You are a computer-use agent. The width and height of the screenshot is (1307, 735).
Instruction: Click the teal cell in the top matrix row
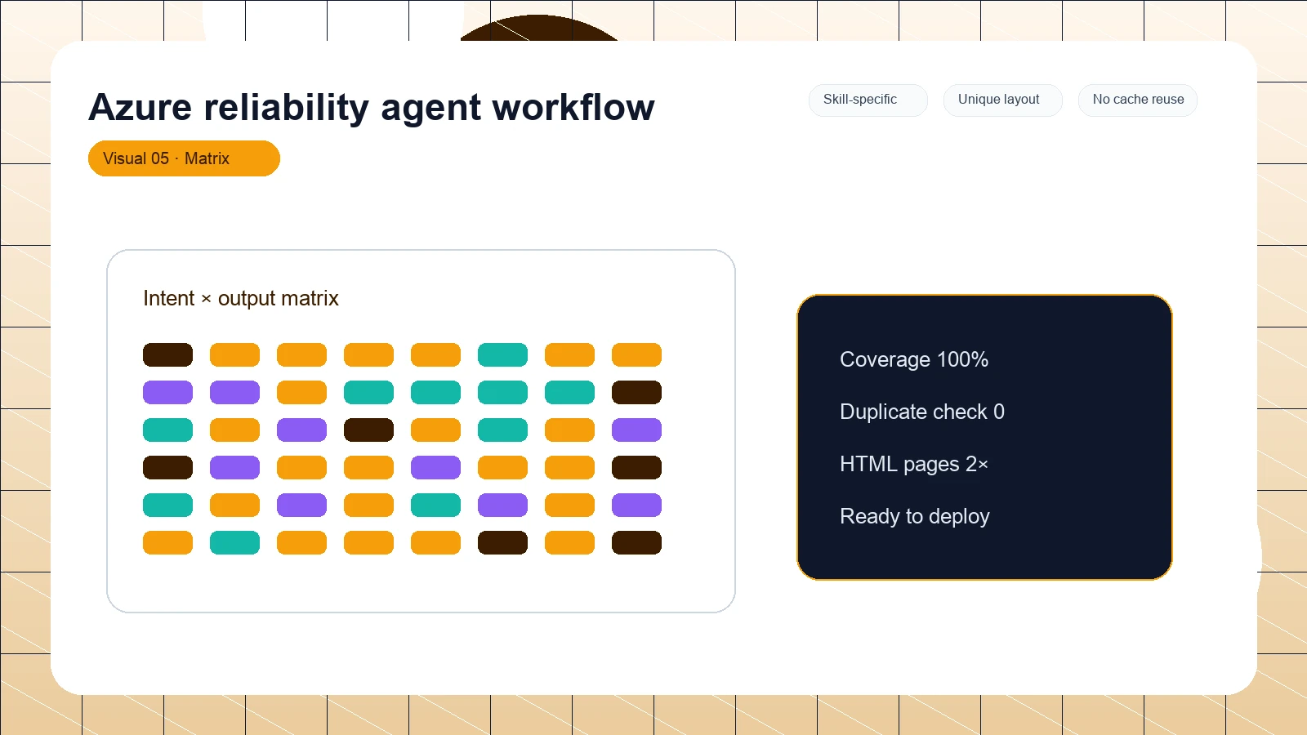502,355
